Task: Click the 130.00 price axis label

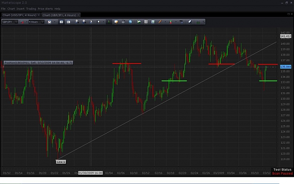Action: click(x=285, y=99)
